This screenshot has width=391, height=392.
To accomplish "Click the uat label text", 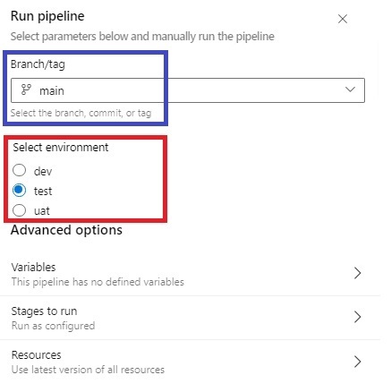I will tap(42, 211).
